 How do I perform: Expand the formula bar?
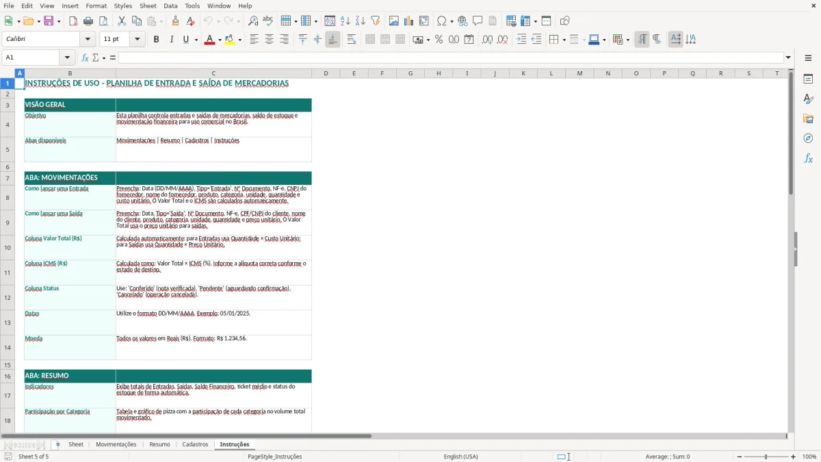[x=788, y=57]
